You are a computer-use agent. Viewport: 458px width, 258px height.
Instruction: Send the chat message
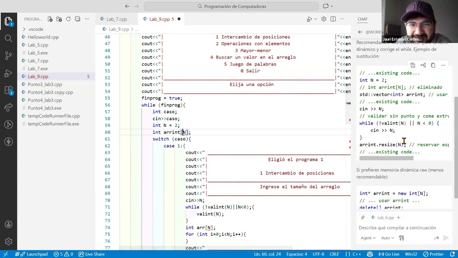[446, 238]
